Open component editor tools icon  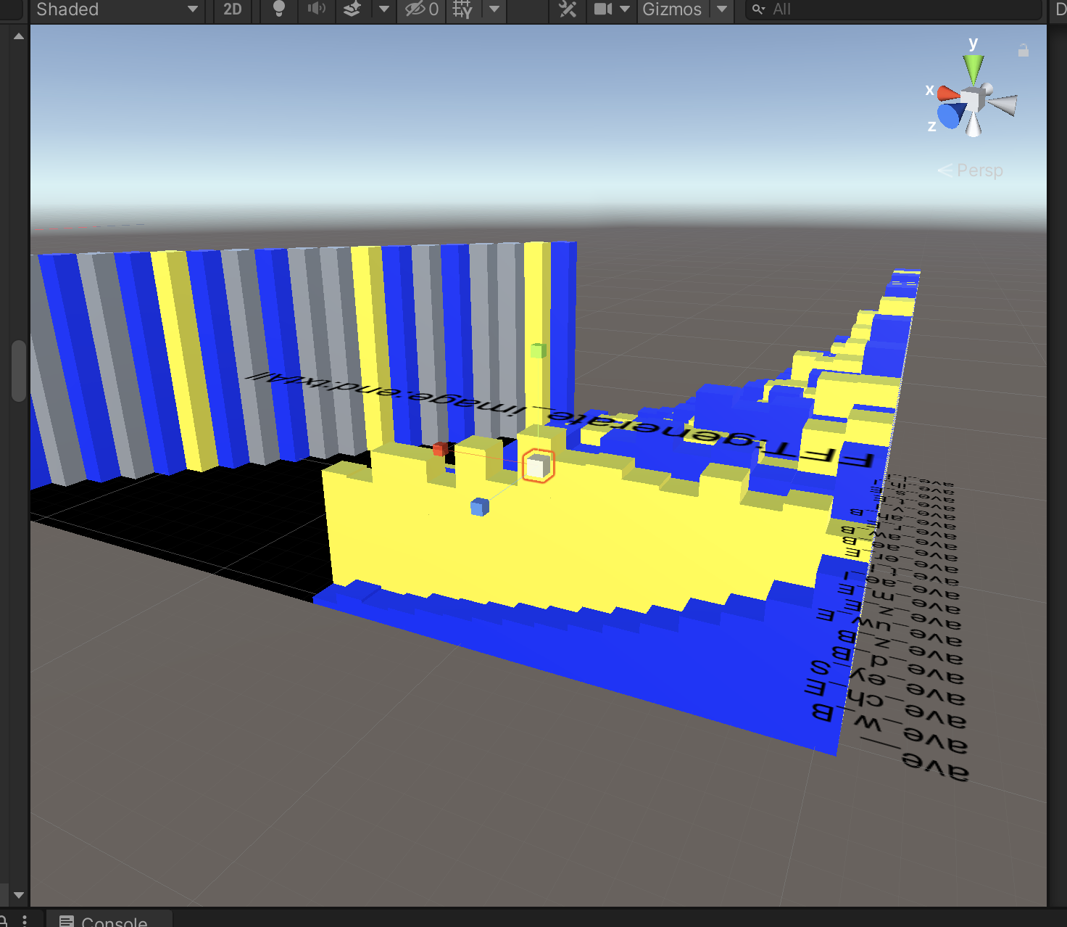click(568, 9)
